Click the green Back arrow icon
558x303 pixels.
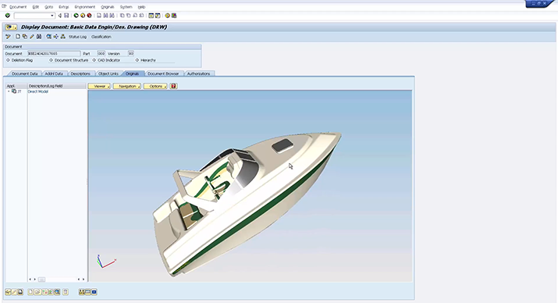click(x=76, y=16)
